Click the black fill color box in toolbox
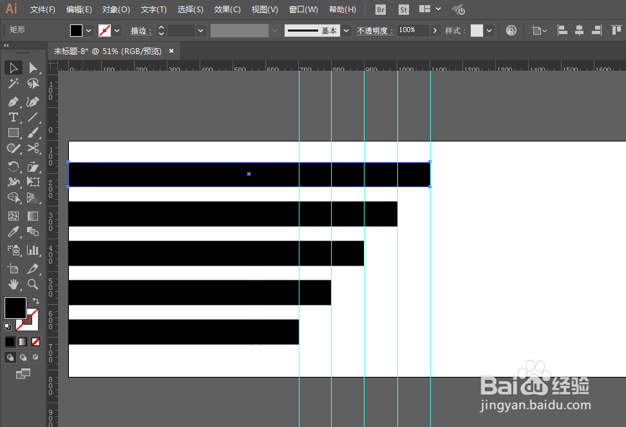 pyautogui.click(x=15, y=308)
